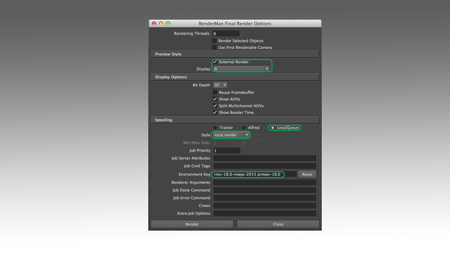The image size is (450, 253).
Task: Uncheck the Show Render Time checkbox
Action: (215, 112)
